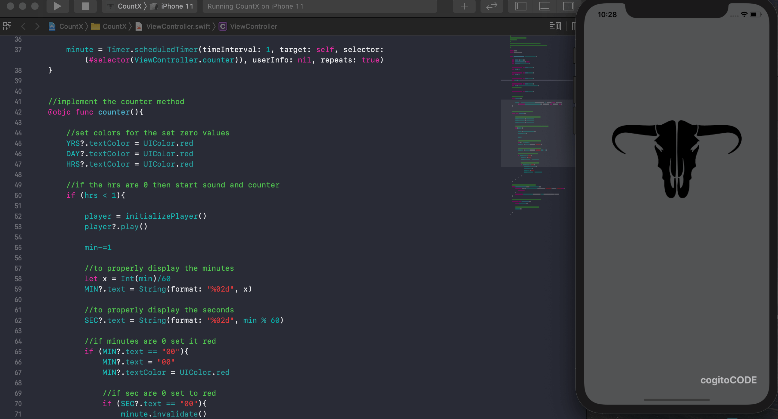Open the Library with plus button
Viewport: 778px width, 419px height.
click(464, 6)
